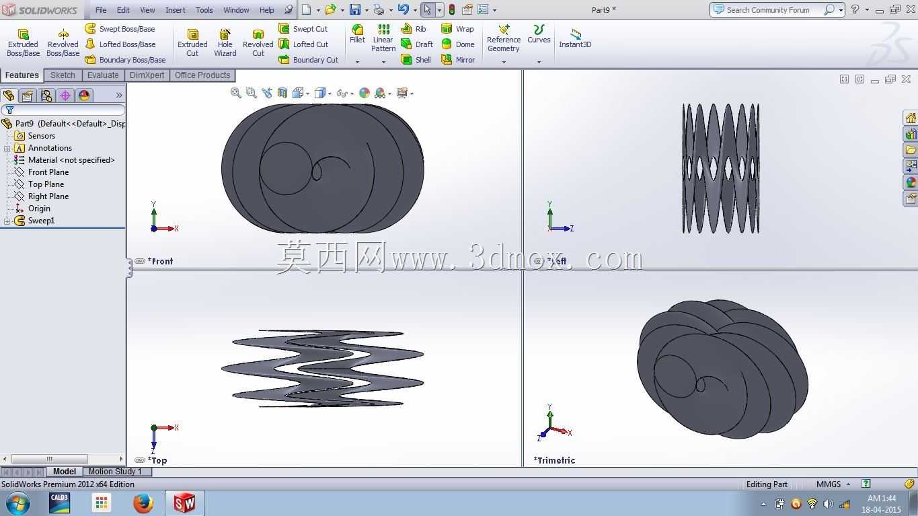Open Reference Geometry tool
The image size is (918, 516).
[x=504, y=38]
